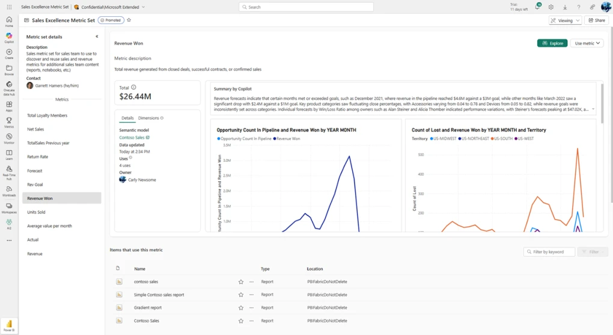The width and height of the screenshot is (613, 335).
Task: Open the Use metric dropdown
Action: point(587,43)
